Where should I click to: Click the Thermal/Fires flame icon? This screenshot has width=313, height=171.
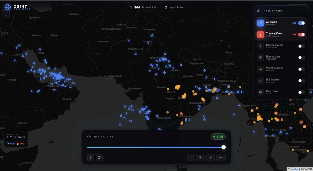tap(260, 34)
